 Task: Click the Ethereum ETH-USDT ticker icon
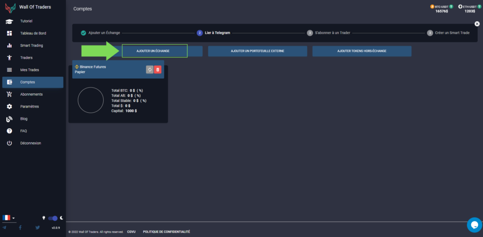click(460, 6)
